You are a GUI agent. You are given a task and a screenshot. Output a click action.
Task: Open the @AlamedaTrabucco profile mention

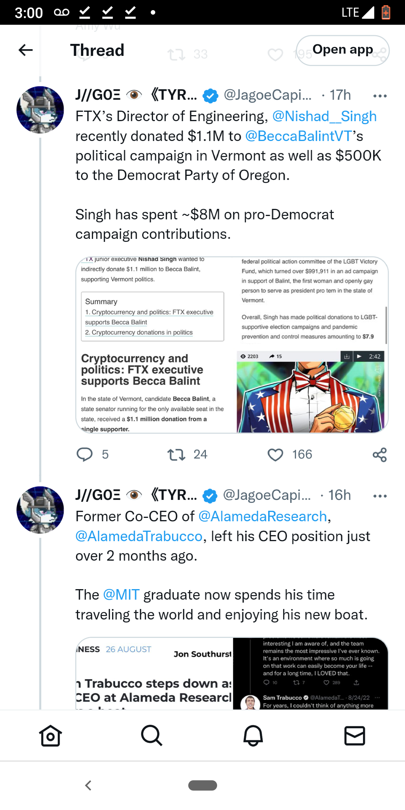[139, 536]
